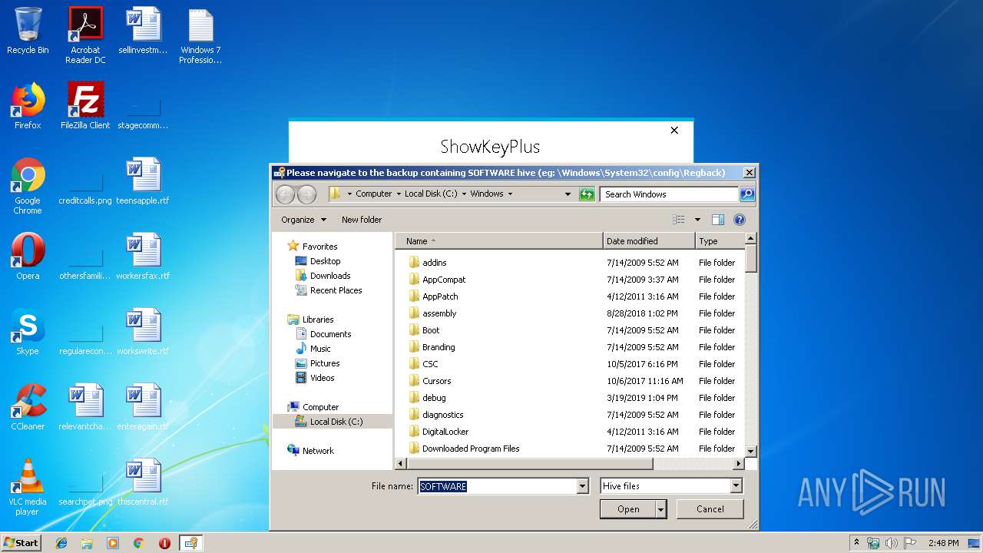
Task: Close the ShowKeyPlus window
Action: point(674,131)
